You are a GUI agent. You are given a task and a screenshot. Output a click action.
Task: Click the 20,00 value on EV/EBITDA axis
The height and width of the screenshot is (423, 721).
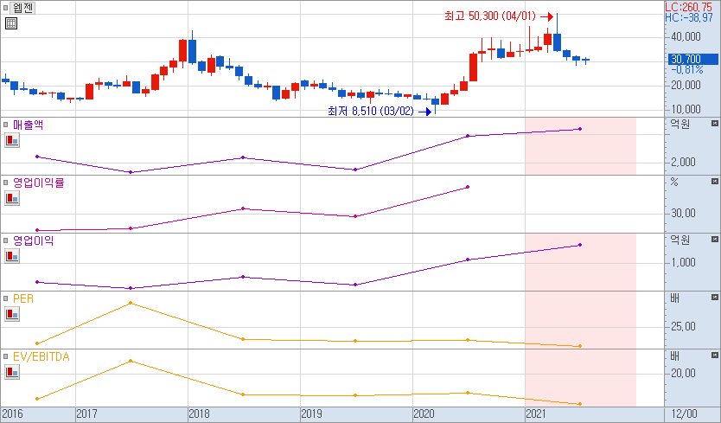(683, 373)
